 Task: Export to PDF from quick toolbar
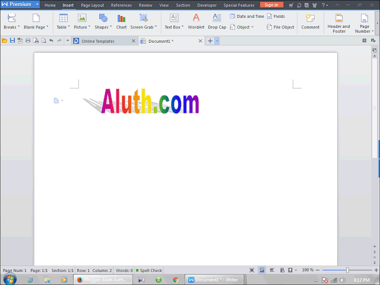pyautogui.click(x=20, y=41)
